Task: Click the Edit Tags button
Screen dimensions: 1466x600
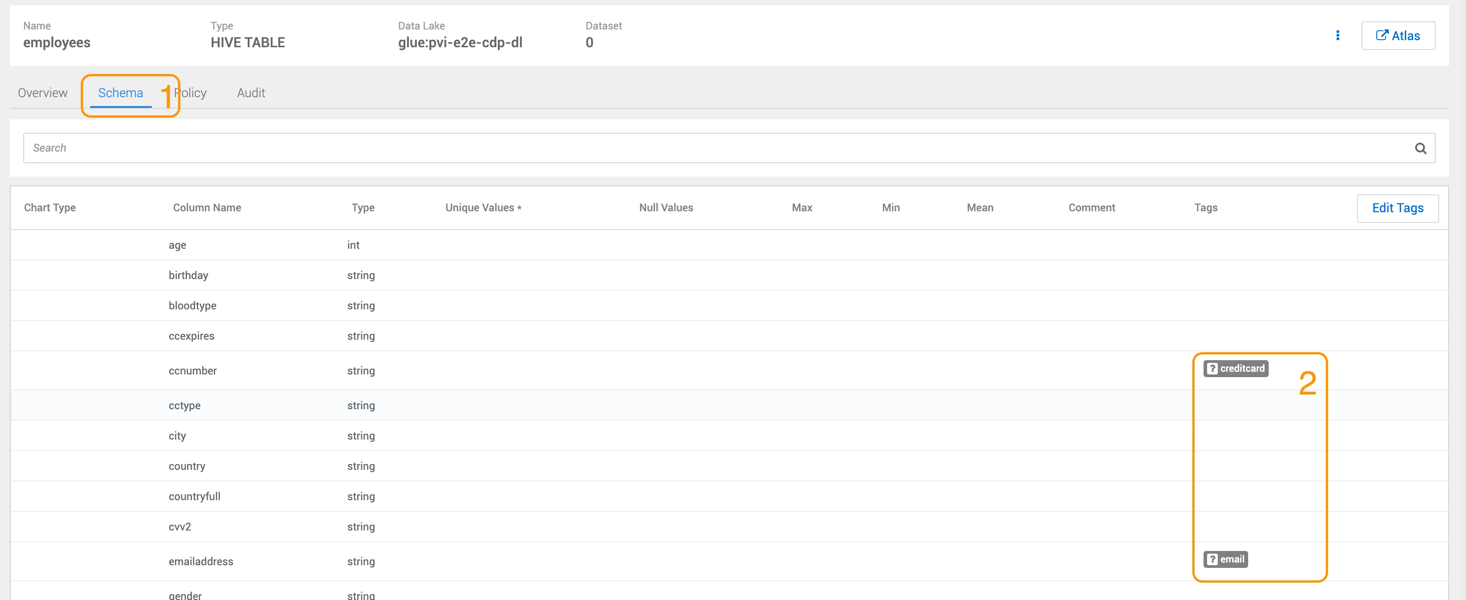Action: [1398, 208]
